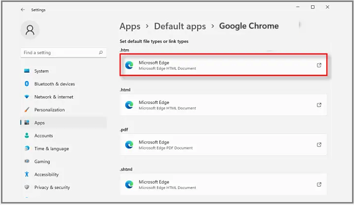The width and height of the screenshot is (354, 205).
Task: Click Edge logo in .pdf row
Action: 129,144
